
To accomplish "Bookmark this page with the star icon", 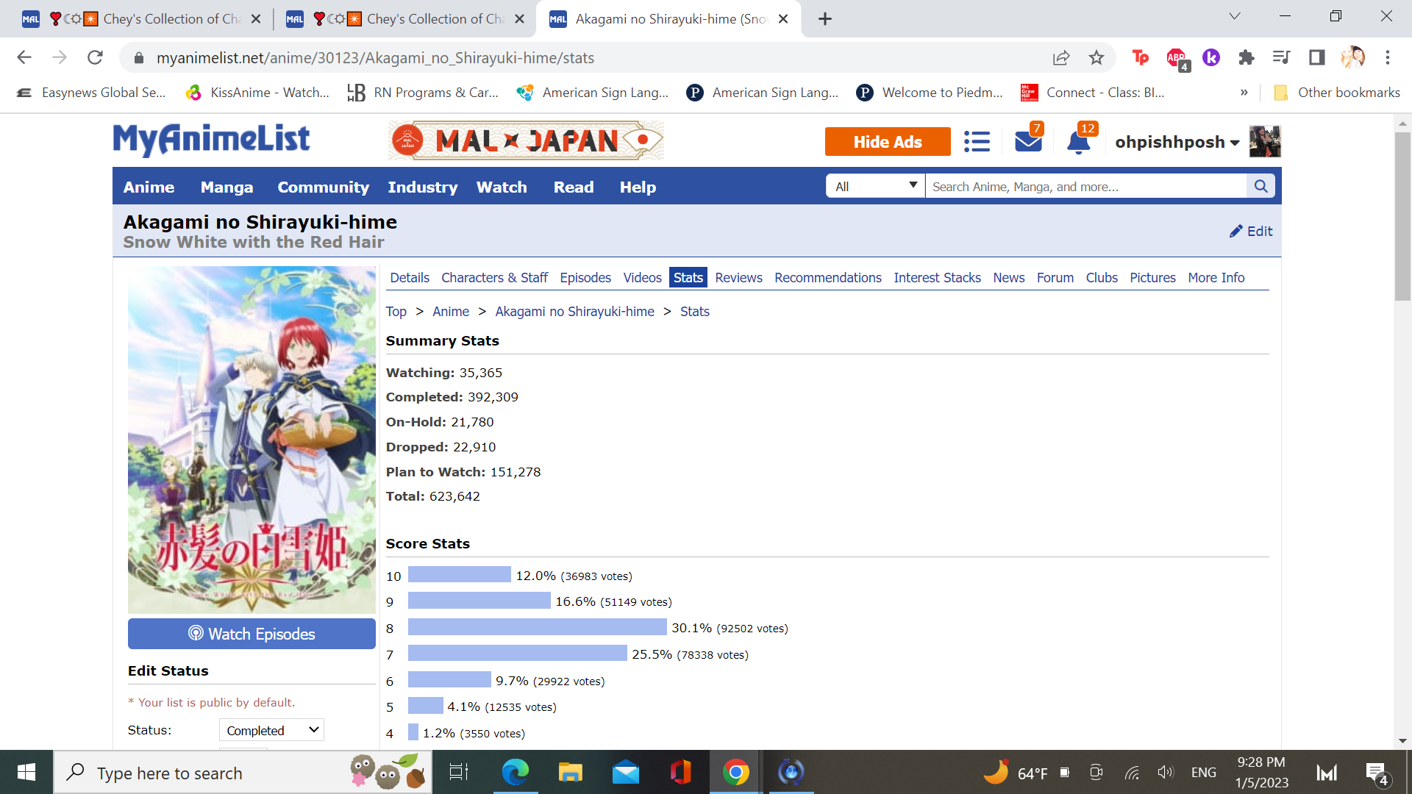I will (1097, 58).
